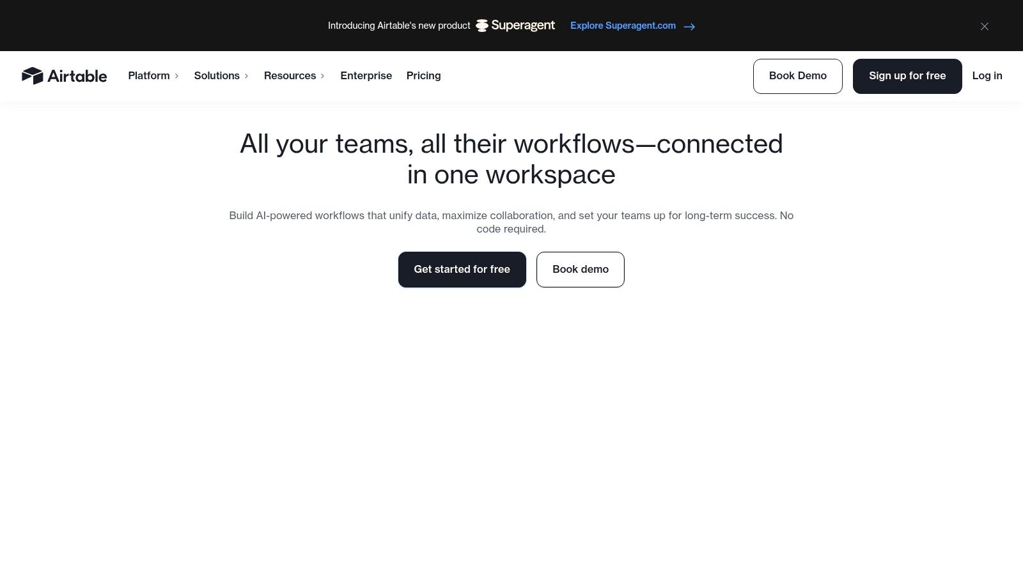
Task: Click the Book Demo button in header
Action: click(797, 76)
